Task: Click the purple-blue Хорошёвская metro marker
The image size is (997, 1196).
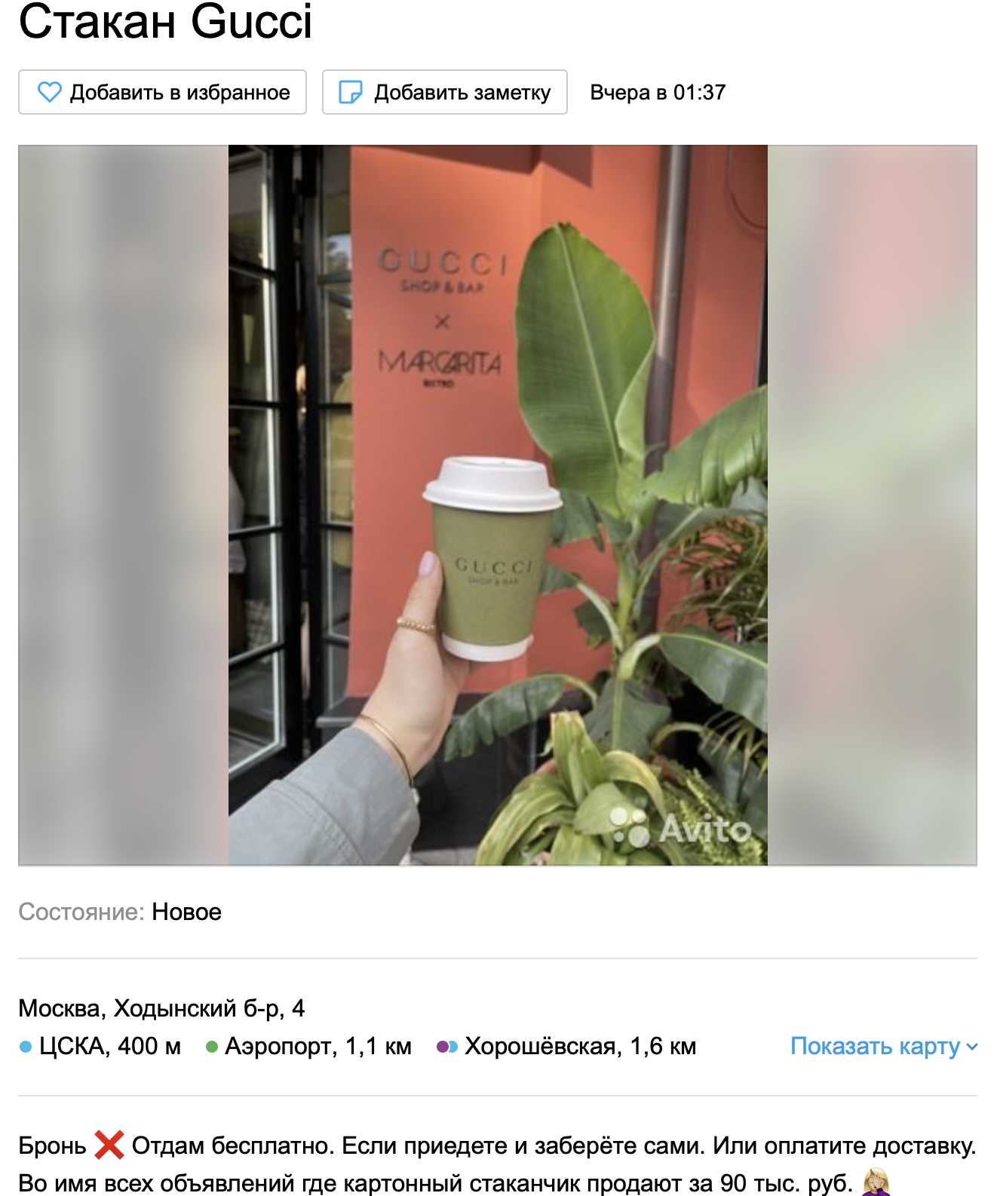Action: 447,1047
